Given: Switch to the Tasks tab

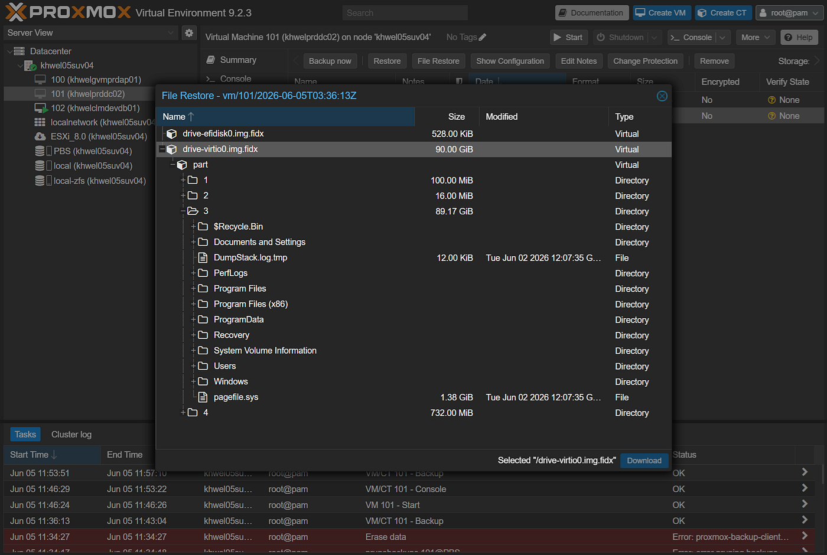Looking at the screenshot, I should pyautogui.click(x=25, y=435).
